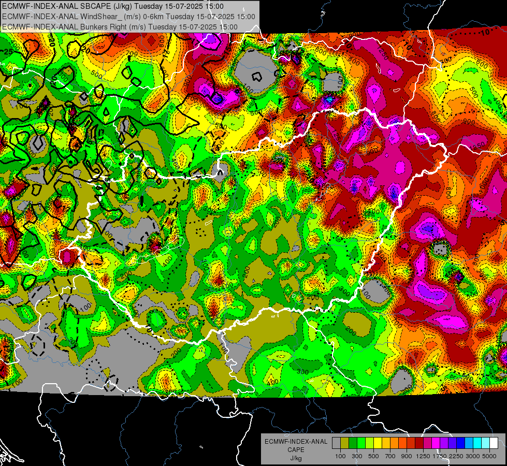Choose the amber gold legend swatch
The image size is (507, 466).
(x=386, y=443)
